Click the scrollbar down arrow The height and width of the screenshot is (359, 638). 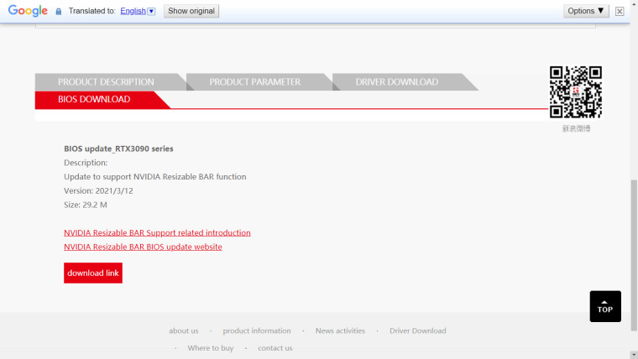634,355
